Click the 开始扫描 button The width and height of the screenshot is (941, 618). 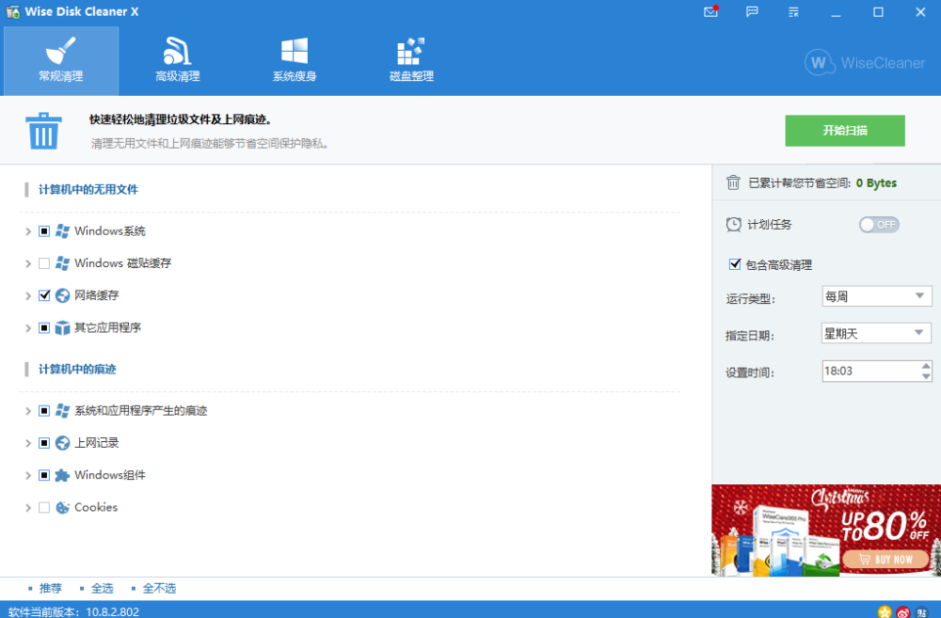[x=844, y=130]
